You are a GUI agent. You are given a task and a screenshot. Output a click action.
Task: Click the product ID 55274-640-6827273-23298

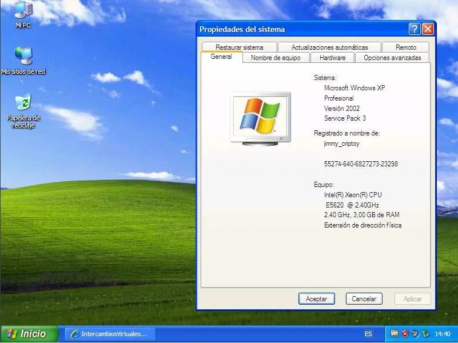tap(361, 164)
